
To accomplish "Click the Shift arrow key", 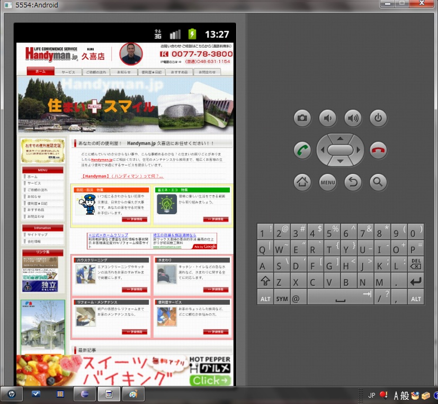I will pyautogui.click(x=265, y=281).
